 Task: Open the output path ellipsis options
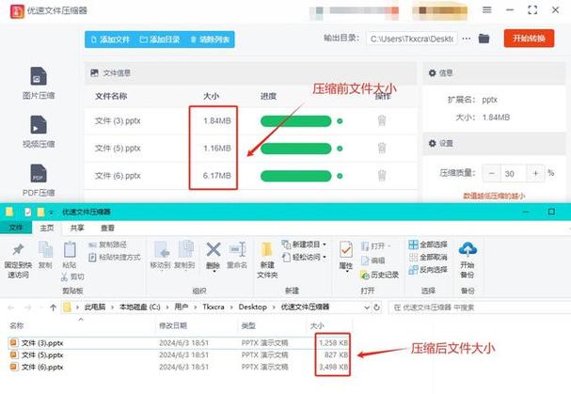point(467,39)
